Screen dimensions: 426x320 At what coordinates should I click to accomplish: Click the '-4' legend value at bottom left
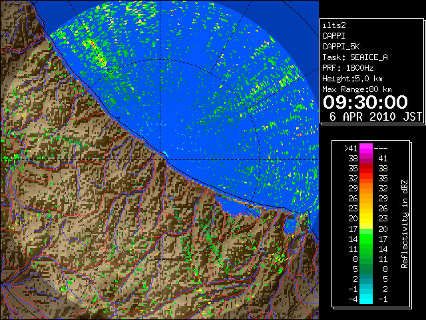[353, 299]
